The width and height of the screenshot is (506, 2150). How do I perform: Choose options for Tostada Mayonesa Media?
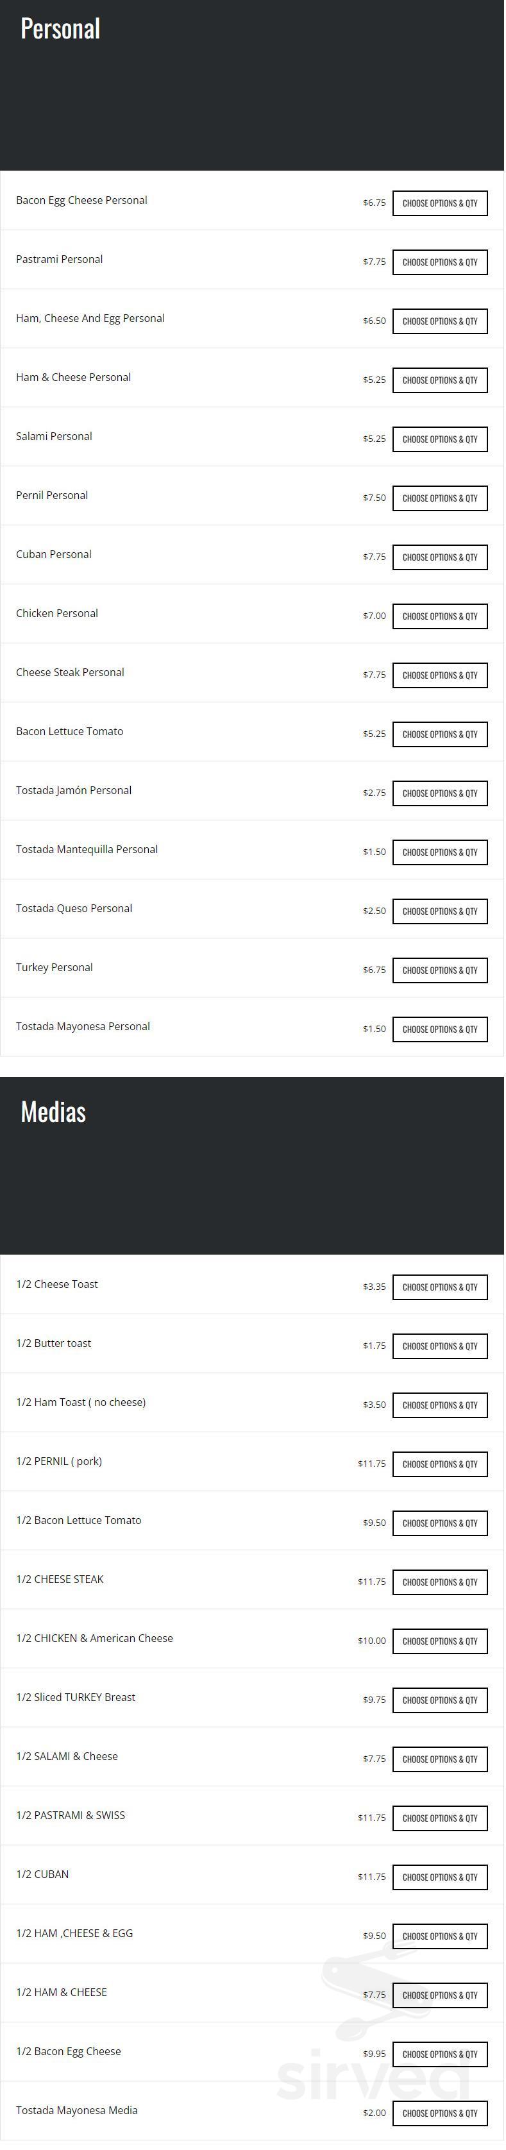coord(440,2114)
